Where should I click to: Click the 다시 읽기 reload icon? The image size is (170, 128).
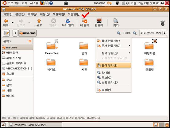[x=68, y=21]
